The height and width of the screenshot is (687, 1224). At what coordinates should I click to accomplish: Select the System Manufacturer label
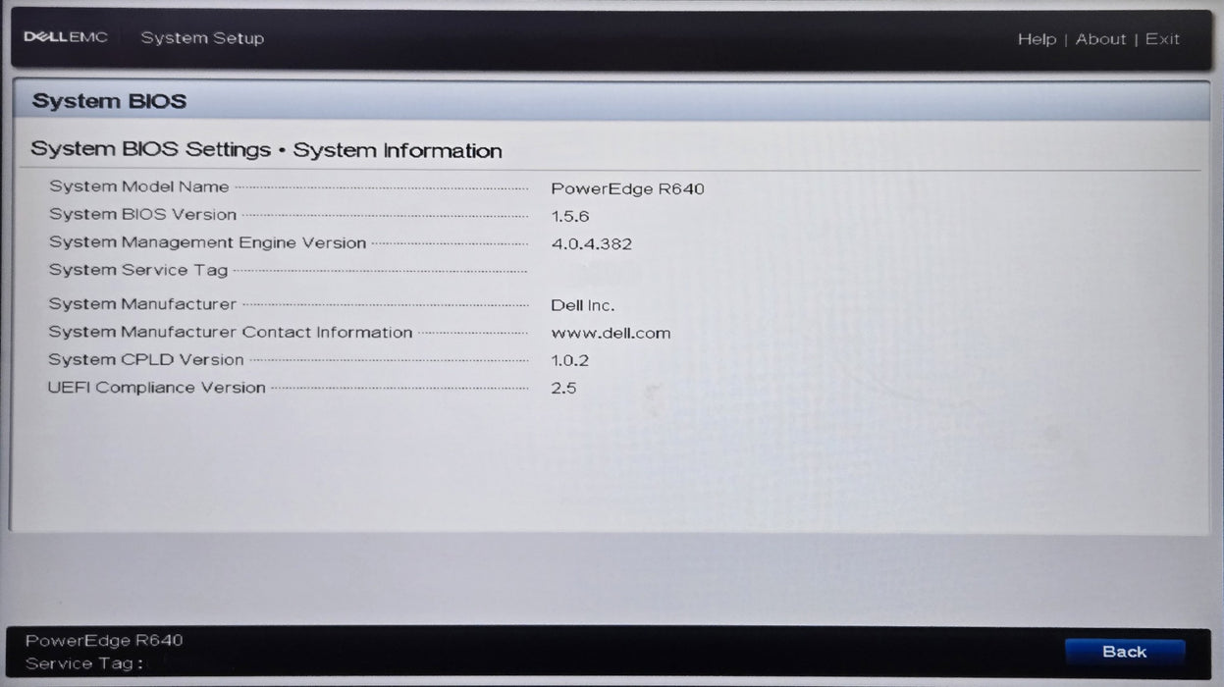[142, 304]
